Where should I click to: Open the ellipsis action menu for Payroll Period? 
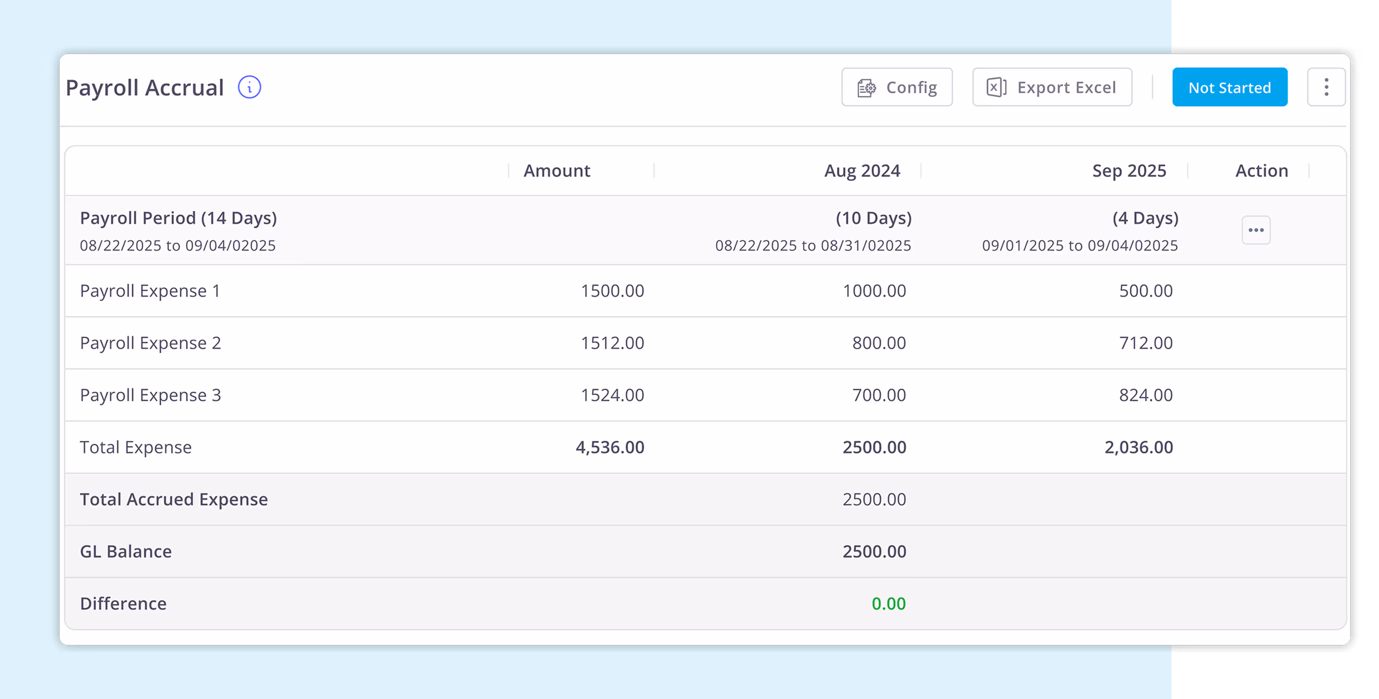[1256, 230]
